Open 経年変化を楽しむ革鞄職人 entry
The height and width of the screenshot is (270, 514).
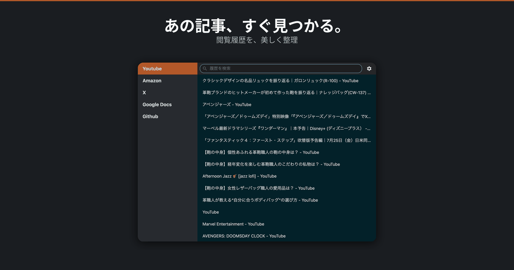(287, 165)
